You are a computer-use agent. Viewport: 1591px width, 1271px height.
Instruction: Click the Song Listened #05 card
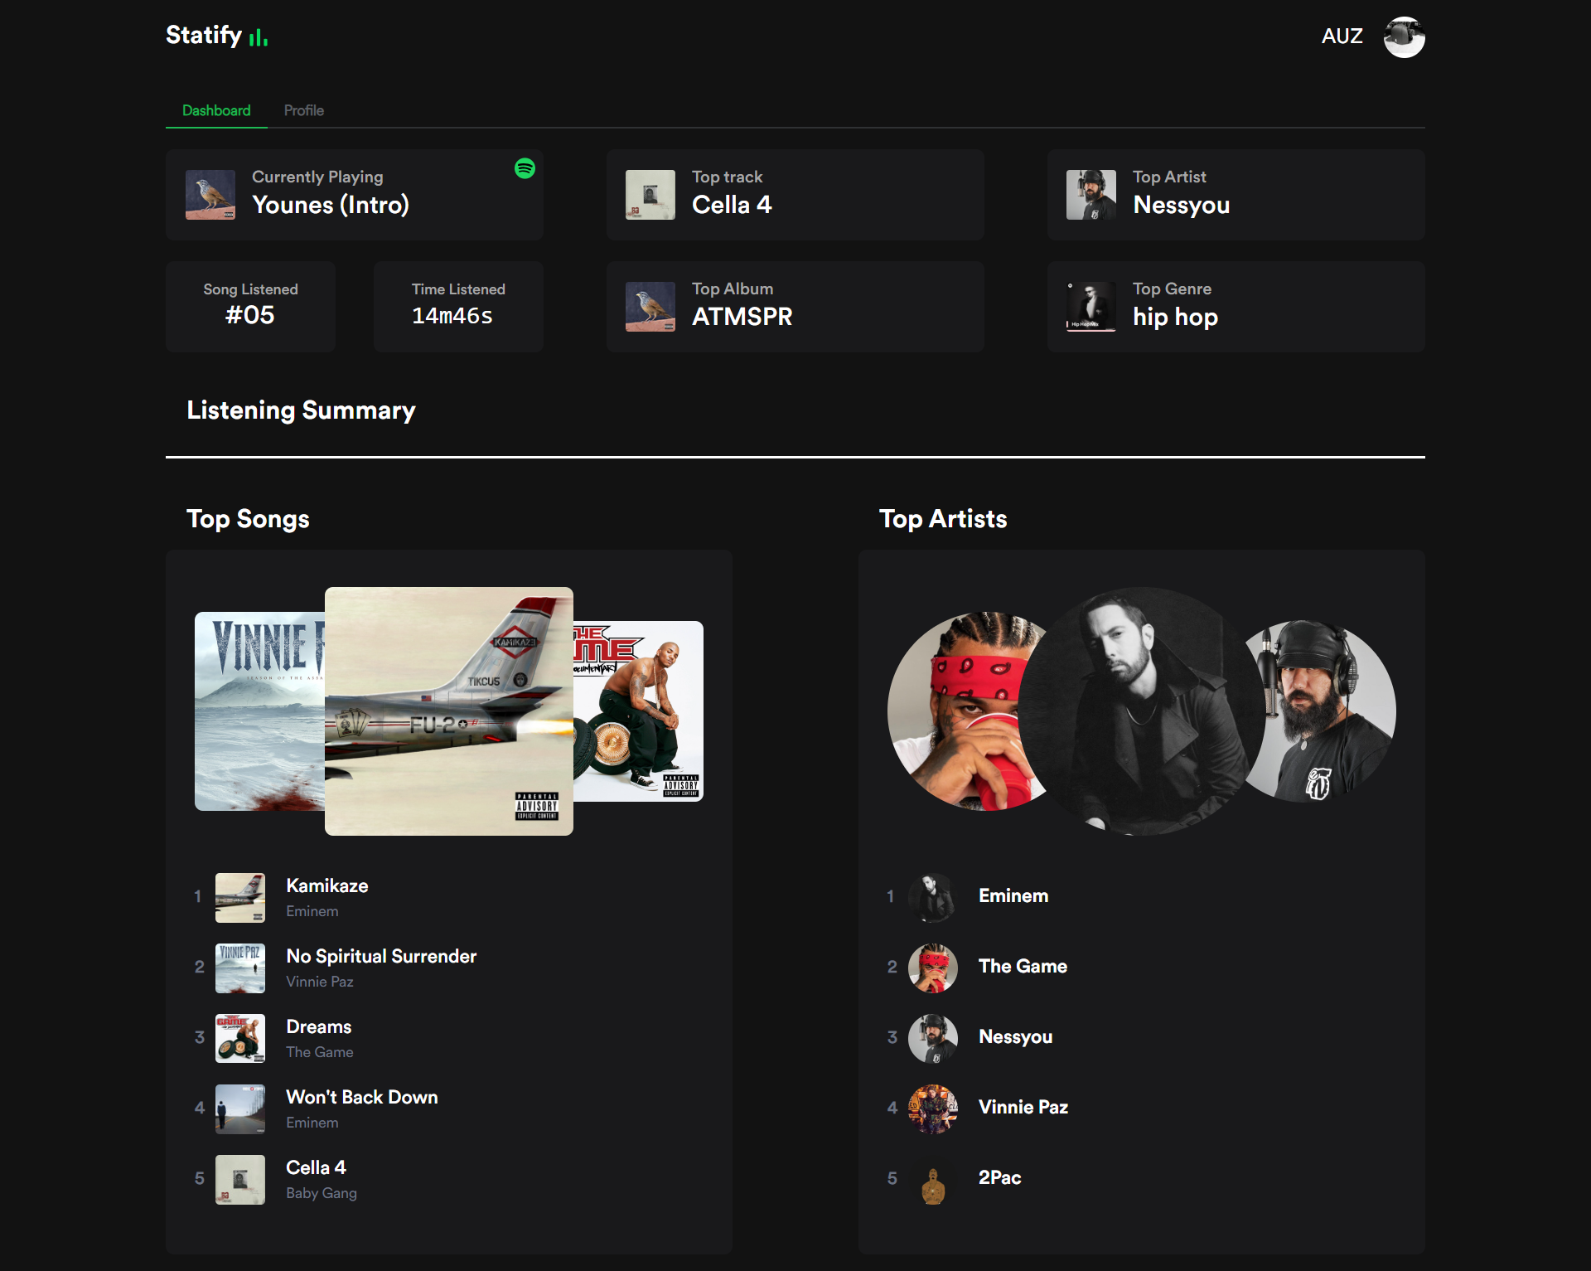pyautogui.click(x=250, y=307)
